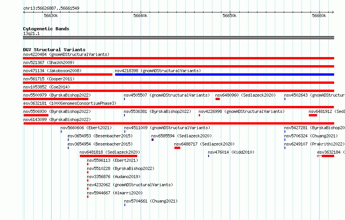This screenshot has width=345, height=220.
Task: Click the red nsv6481912 feature bar
Action: (313, 115)
